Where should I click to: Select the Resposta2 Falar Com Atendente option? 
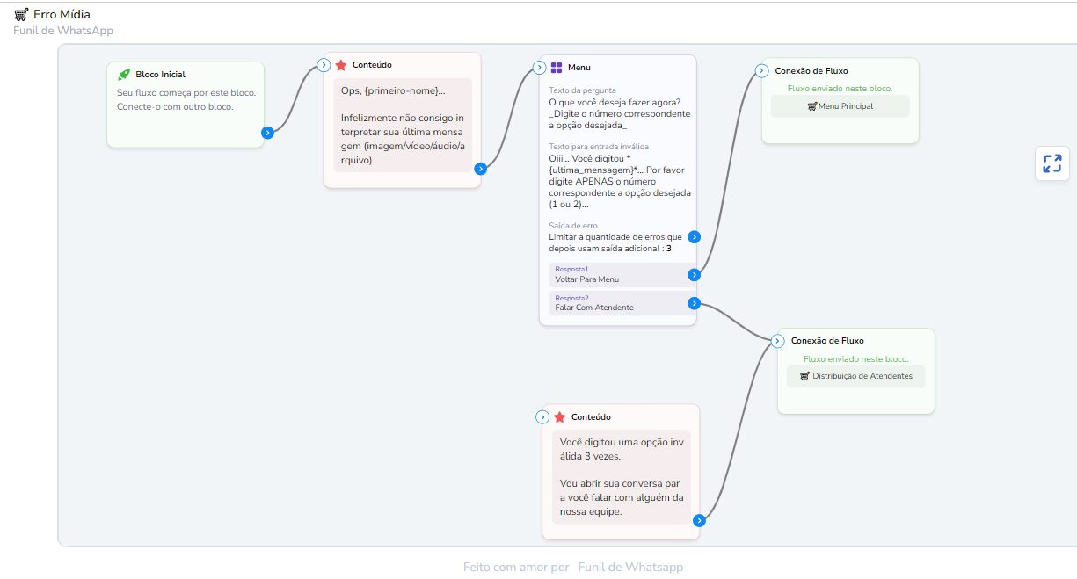pos(615,303)
